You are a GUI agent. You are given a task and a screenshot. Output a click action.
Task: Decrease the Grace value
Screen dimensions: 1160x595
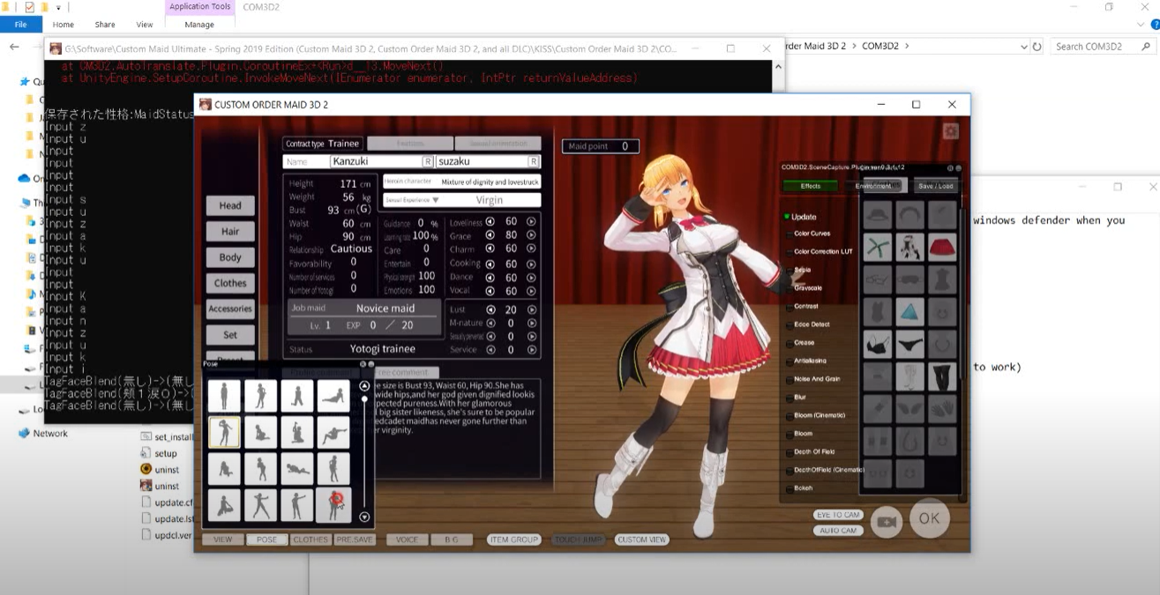[490, 236]
